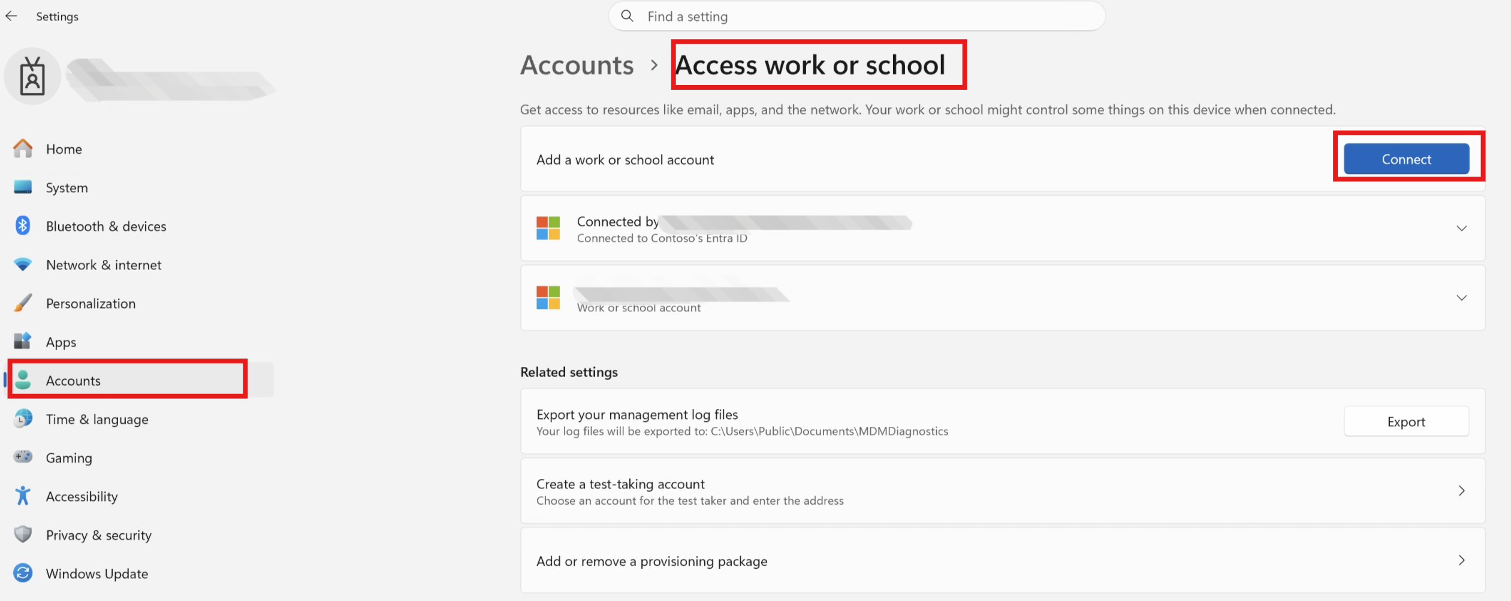This screenshot has height=601, width=1511.
Task: Click the back arrow icon
Action: (11, 16)
